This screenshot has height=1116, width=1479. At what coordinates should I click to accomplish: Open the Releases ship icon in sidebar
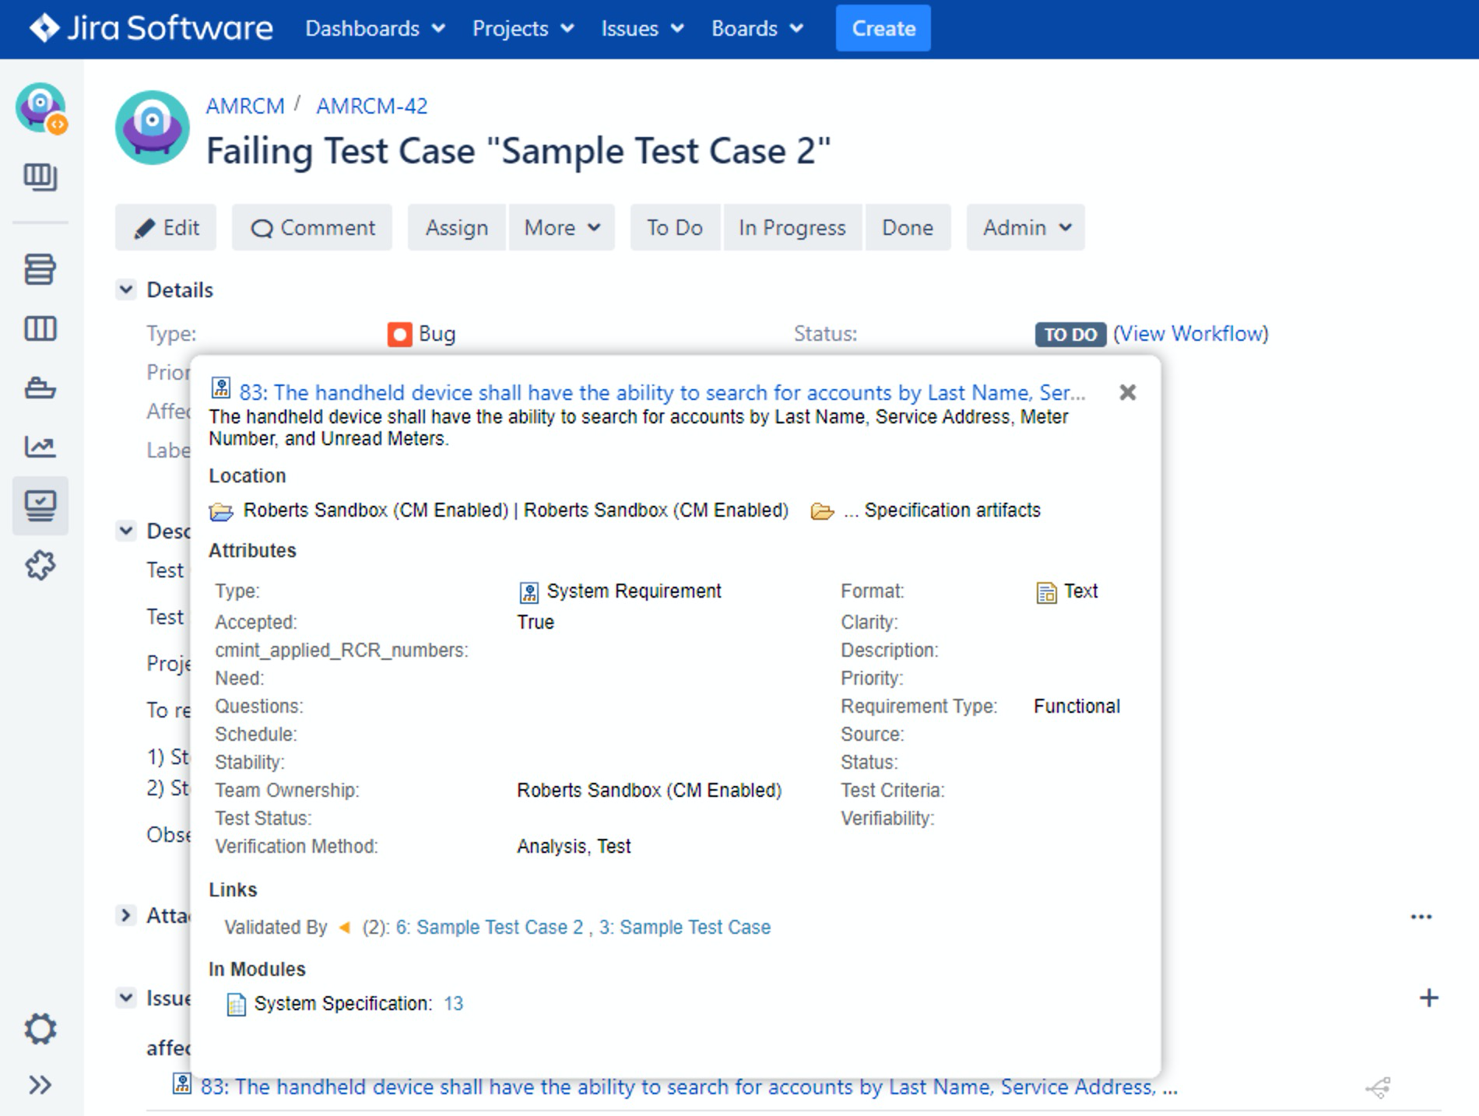pos(40,388)
